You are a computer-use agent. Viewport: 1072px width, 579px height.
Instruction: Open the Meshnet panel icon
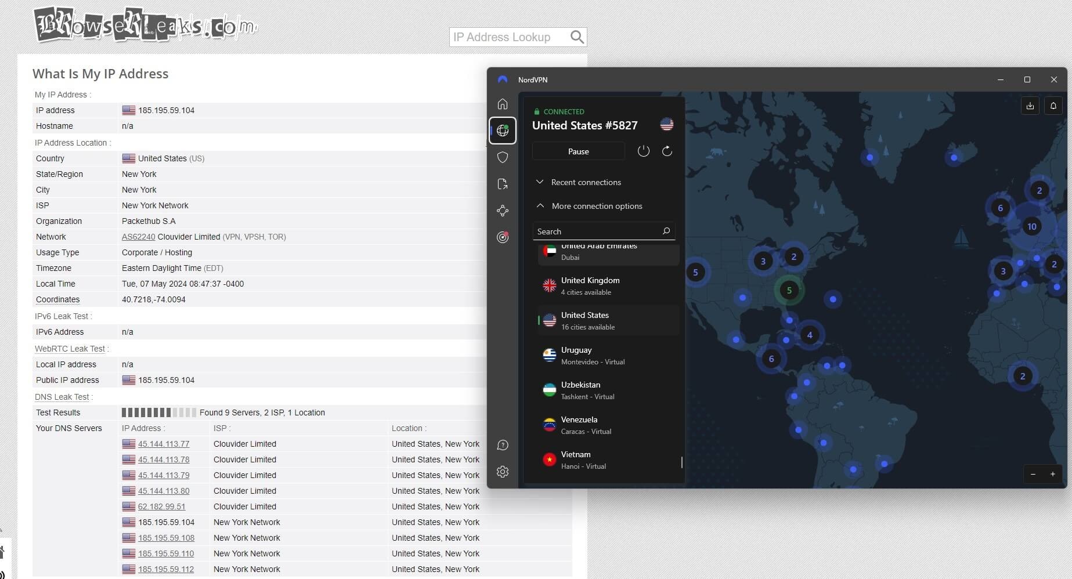(x=503, y=211)
